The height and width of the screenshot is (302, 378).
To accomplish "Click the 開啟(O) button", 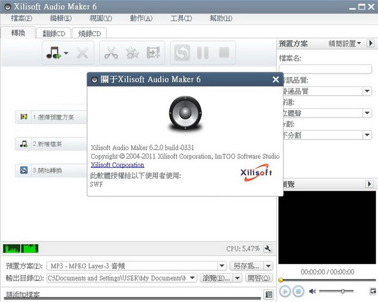I will [259, 278].
